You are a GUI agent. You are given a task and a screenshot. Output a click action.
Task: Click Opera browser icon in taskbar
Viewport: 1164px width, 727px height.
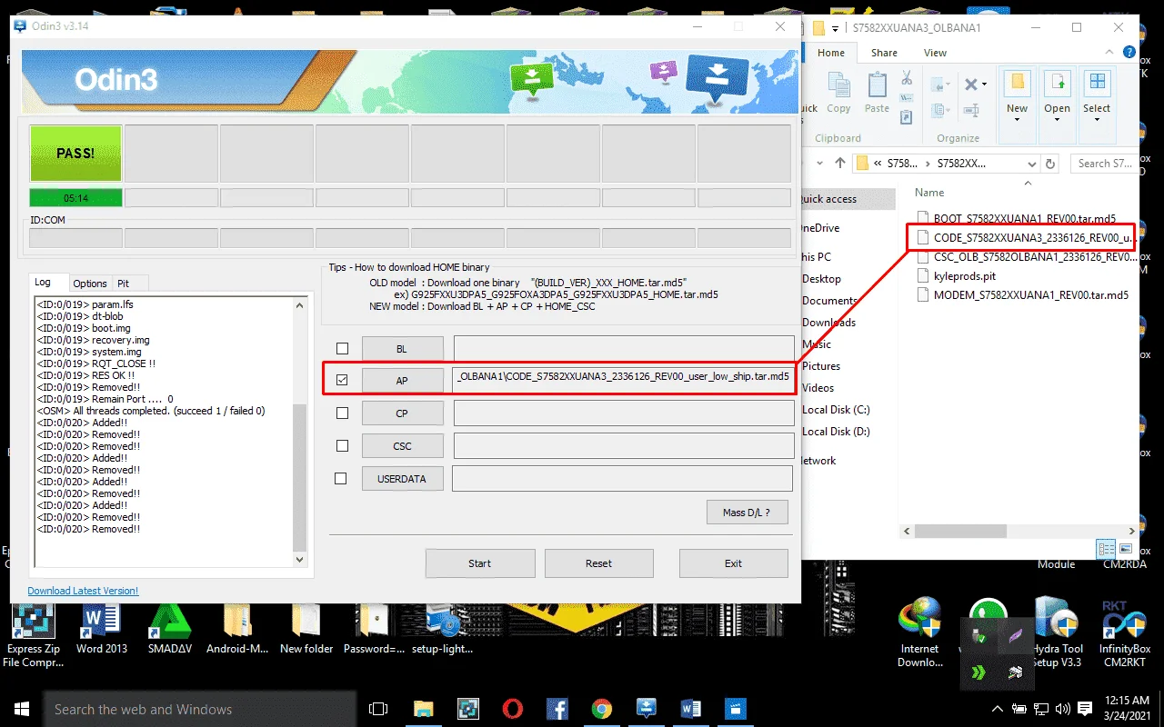tap(513, 709)
